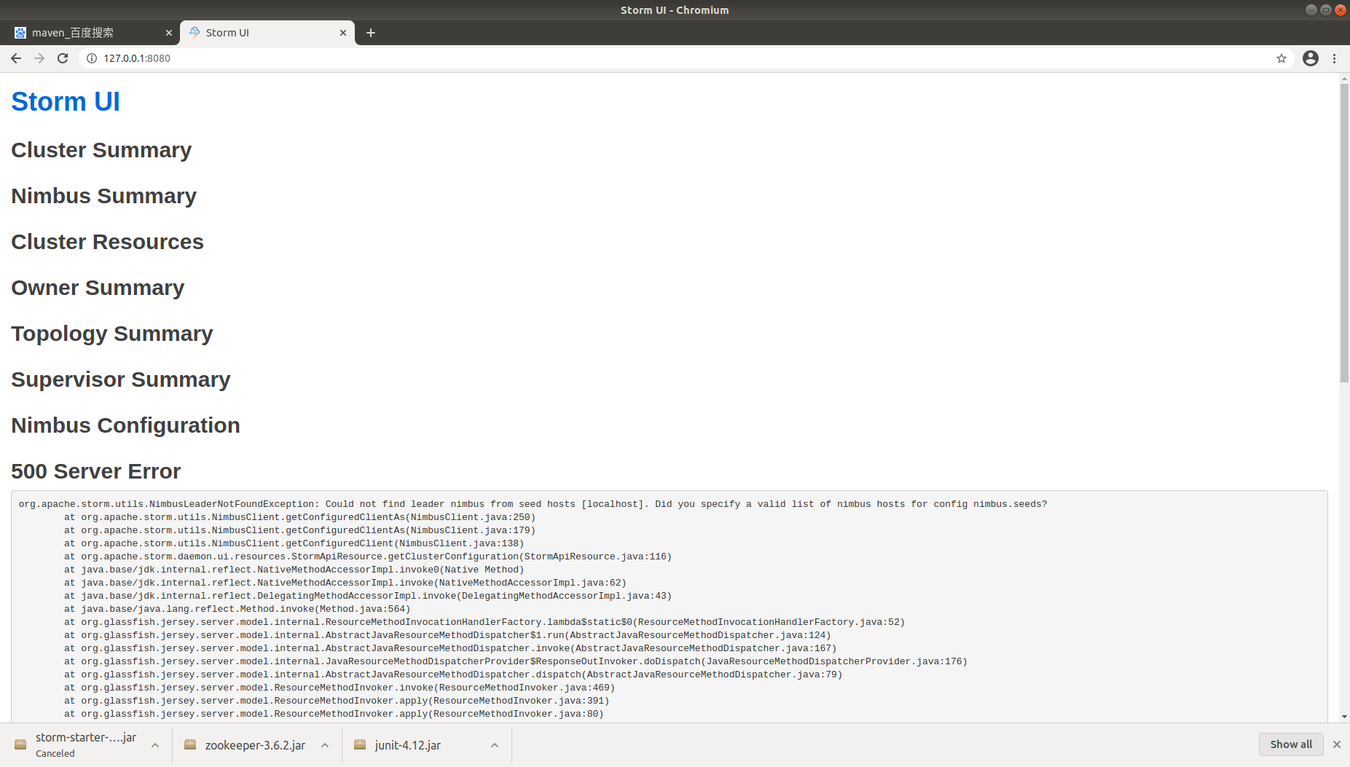
Task: Select the Storm UI tab
Action: tap(255, 32)
